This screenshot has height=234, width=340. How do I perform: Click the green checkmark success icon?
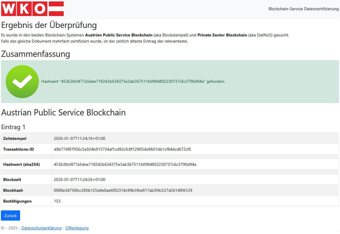point(22,82)
